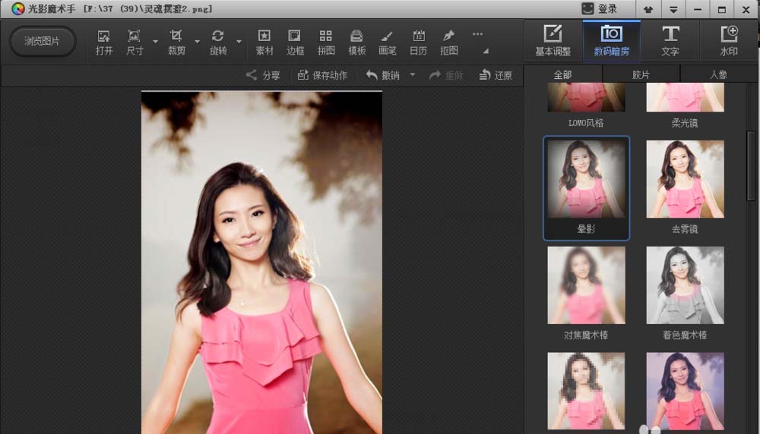This screenshot has height=434, width=760.
Task: Select the 全部 filter category tab
Action: [x=562, y=74]
